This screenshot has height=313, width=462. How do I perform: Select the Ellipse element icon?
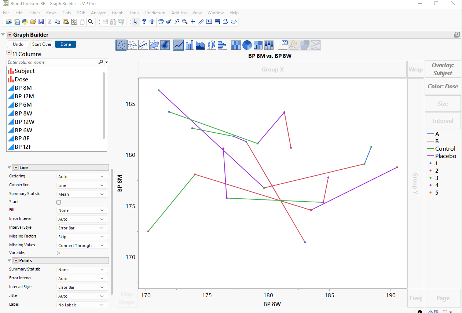coord(154,45)
